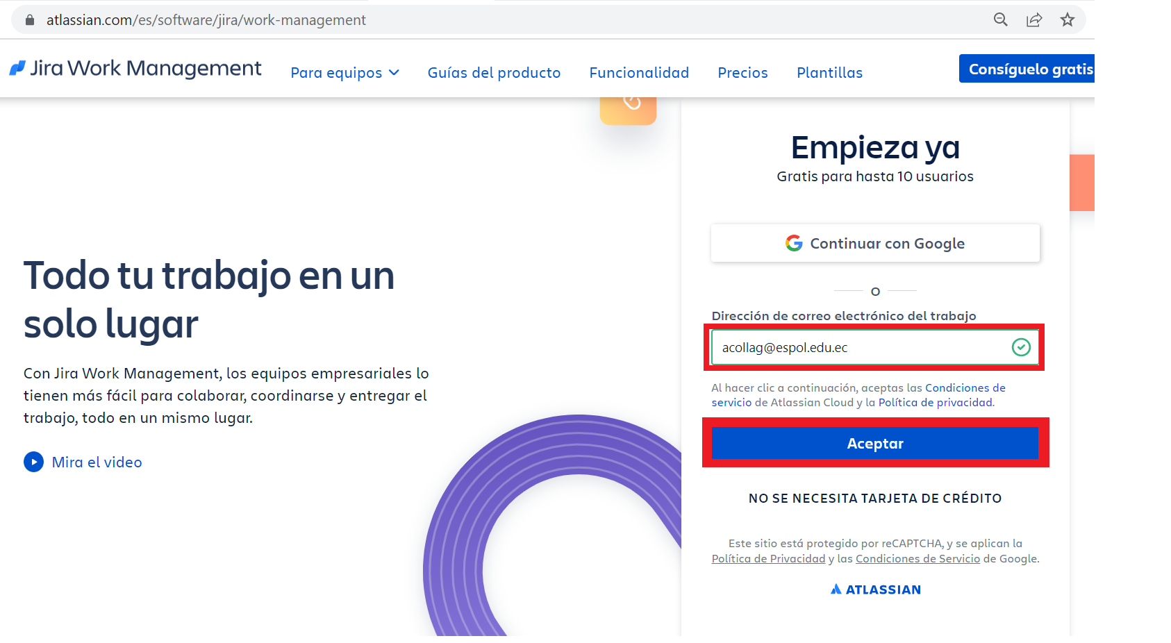1171x643 pixels.
Task: Click the Jira Work Management logo
Action: pos(135,69)
